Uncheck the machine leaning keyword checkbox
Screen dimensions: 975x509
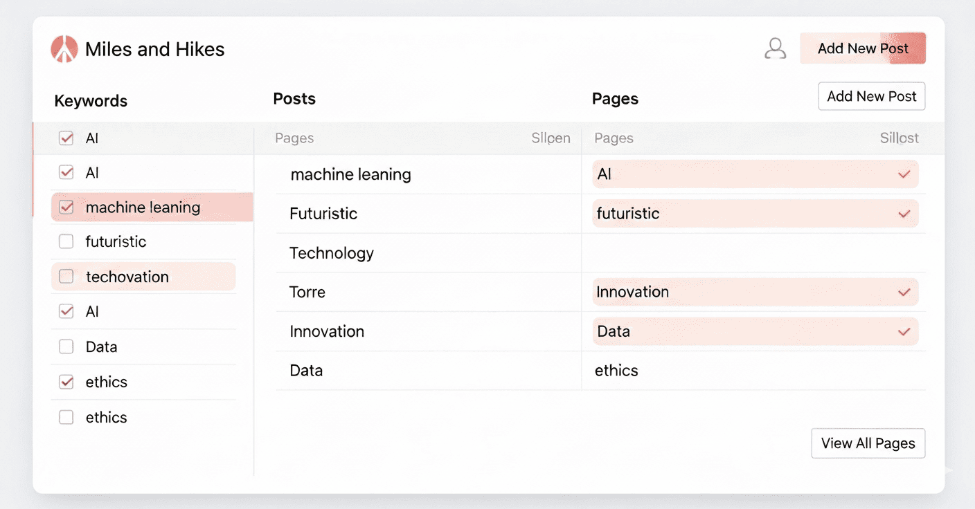click(66, 207)
